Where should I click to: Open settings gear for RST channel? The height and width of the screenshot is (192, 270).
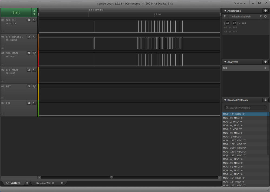pos(29,86)
